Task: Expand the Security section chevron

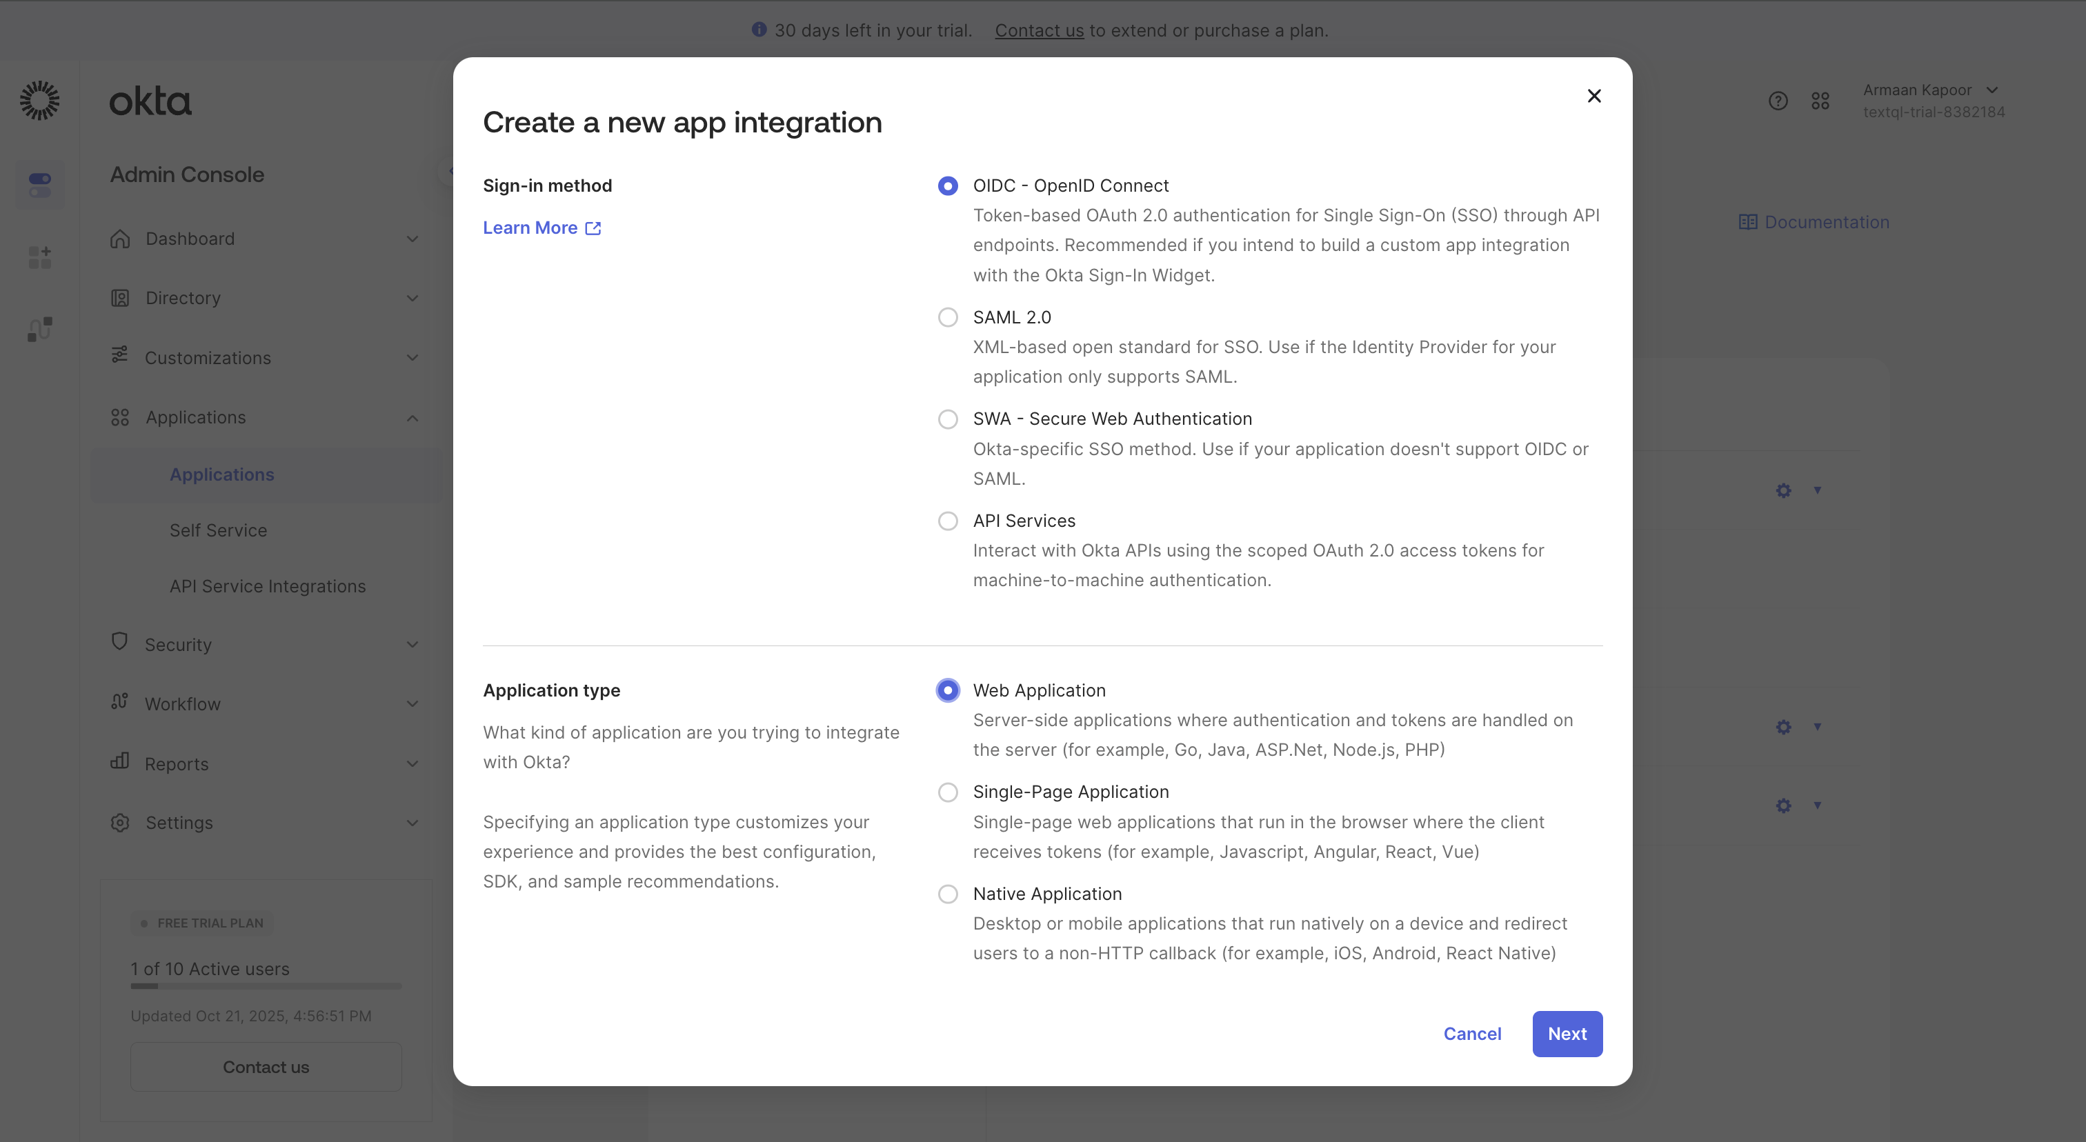Action: 413,644
